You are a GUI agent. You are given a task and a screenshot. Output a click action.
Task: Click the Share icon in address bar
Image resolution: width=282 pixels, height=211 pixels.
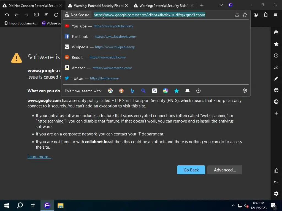(237, 15)
